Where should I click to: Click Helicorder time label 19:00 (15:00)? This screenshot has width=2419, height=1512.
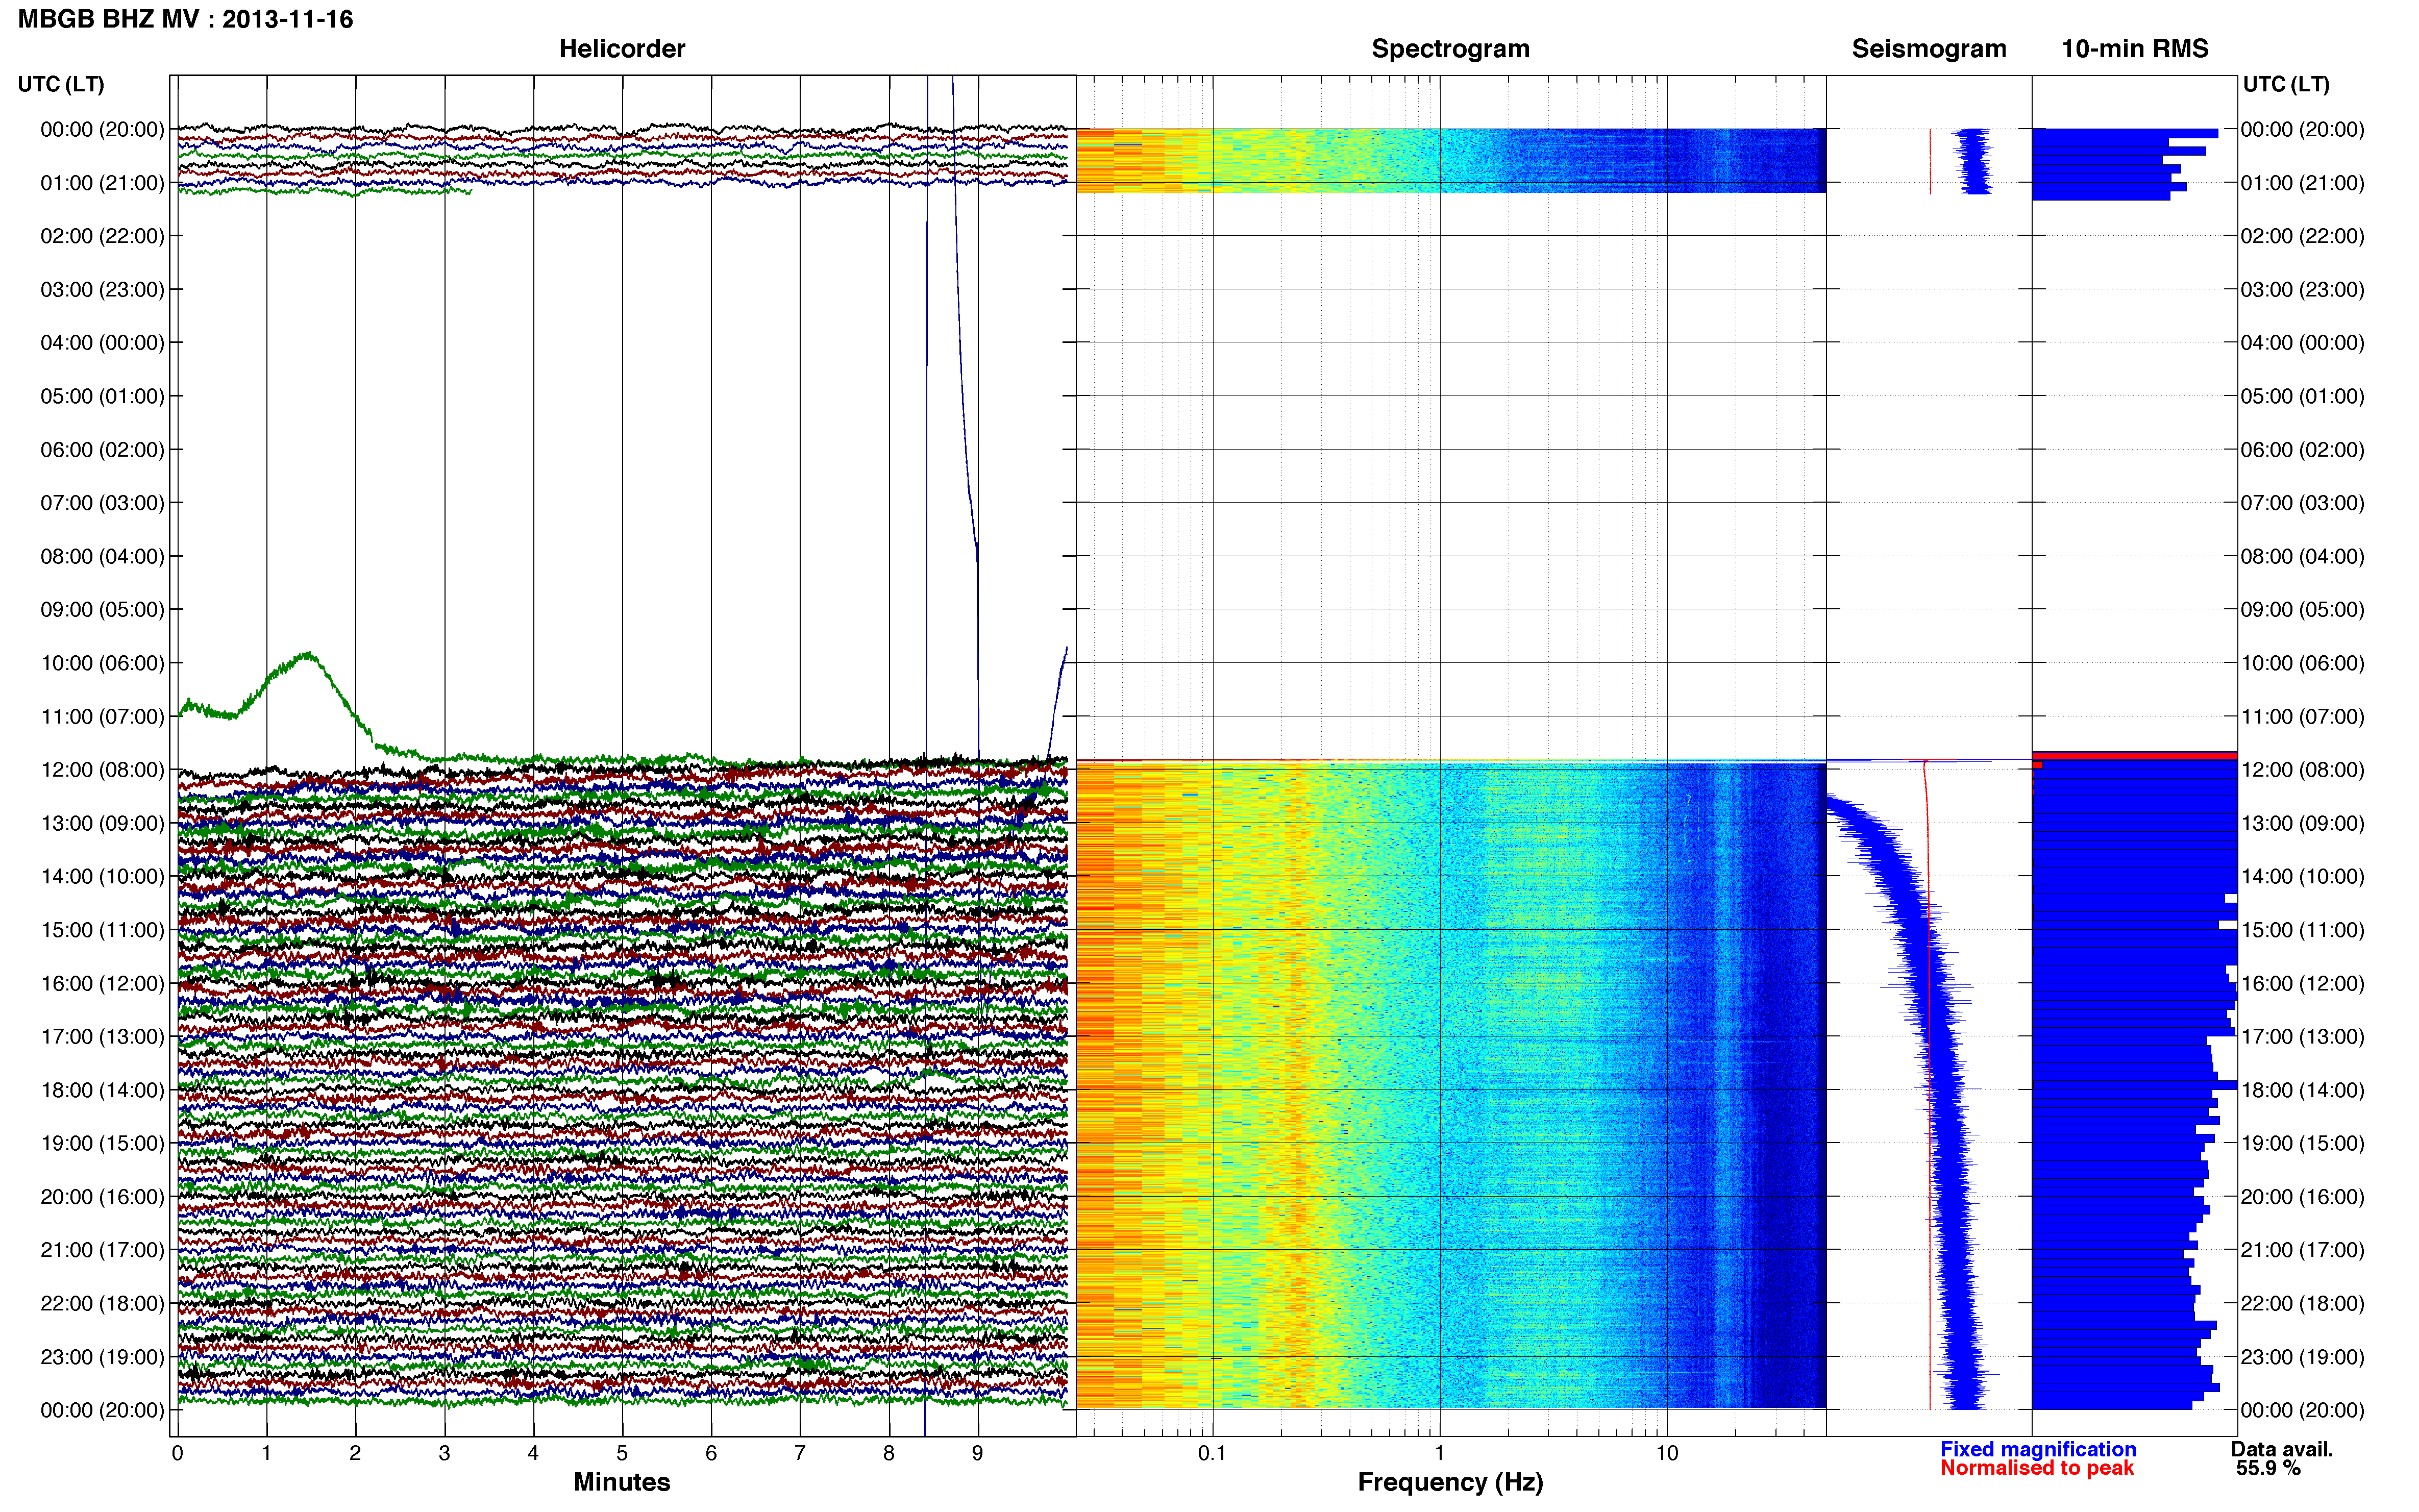click(102, 1143)
